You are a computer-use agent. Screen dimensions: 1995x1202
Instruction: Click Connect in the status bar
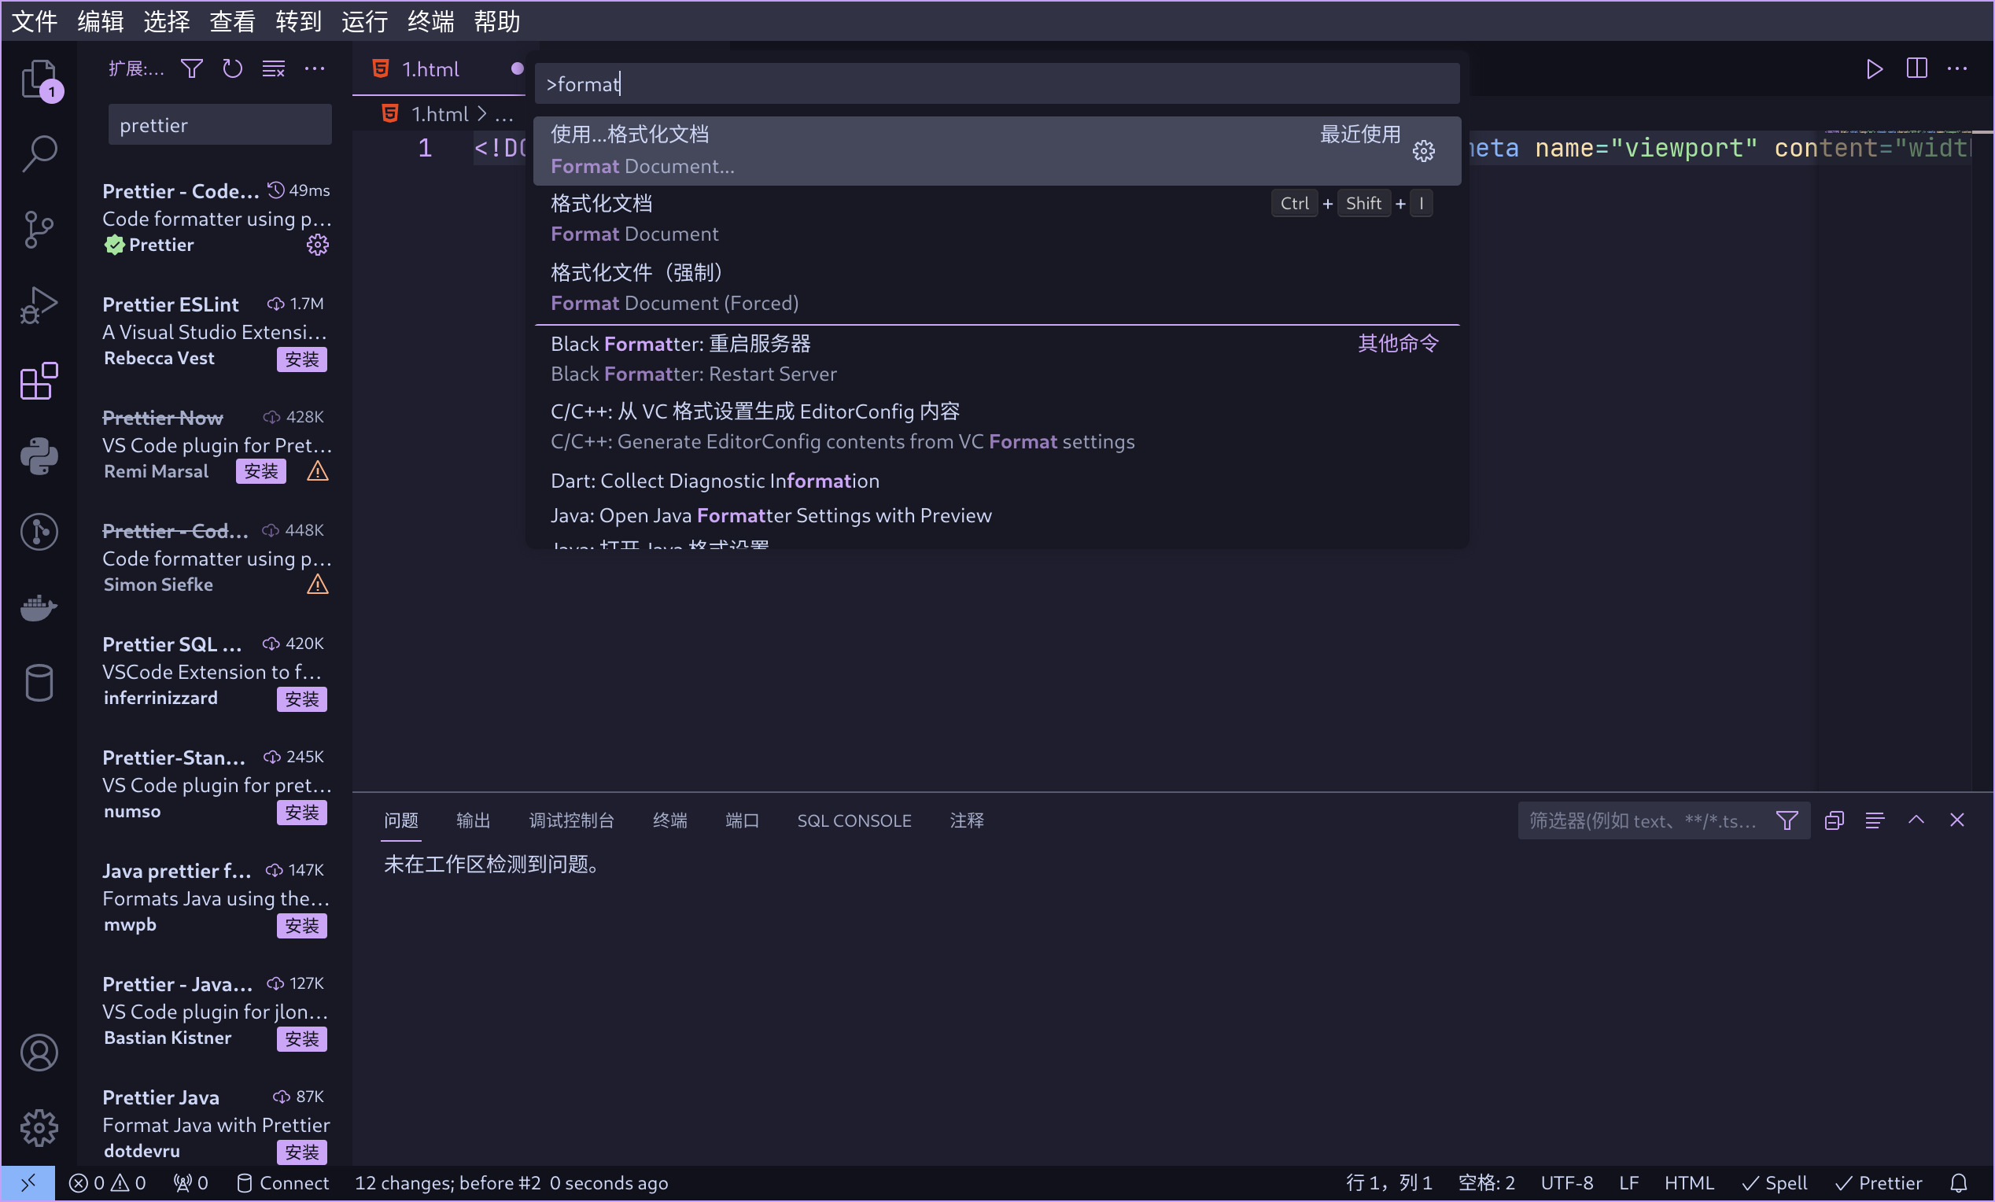(x=282, y=1182)
